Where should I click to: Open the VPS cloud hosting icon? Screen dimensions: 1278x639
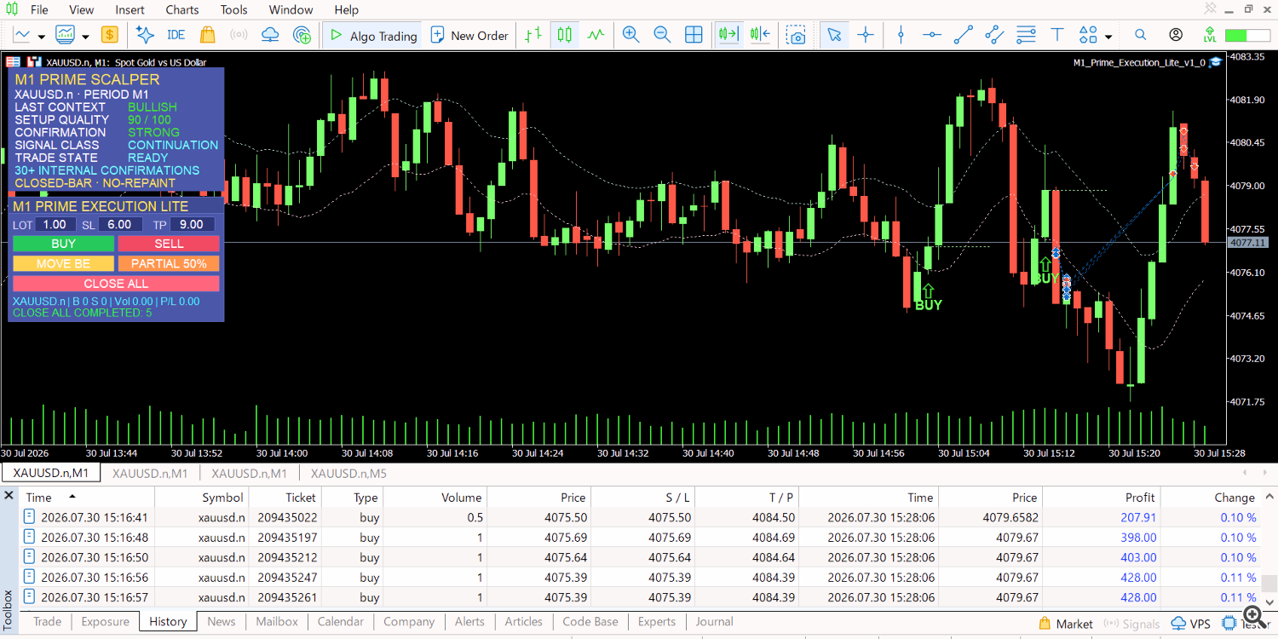[x=270, y=35]
